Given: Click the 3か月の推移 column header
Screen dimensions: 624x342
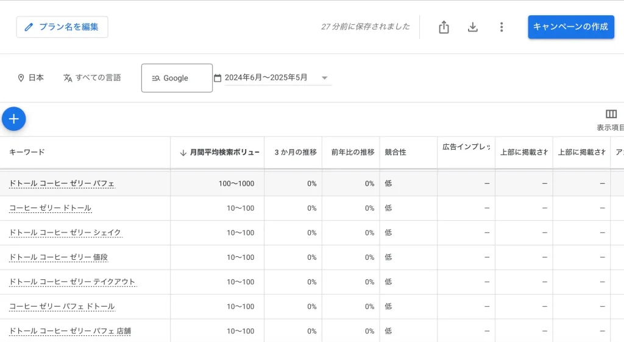Looking at the screenshot, I should coord(296,153).
